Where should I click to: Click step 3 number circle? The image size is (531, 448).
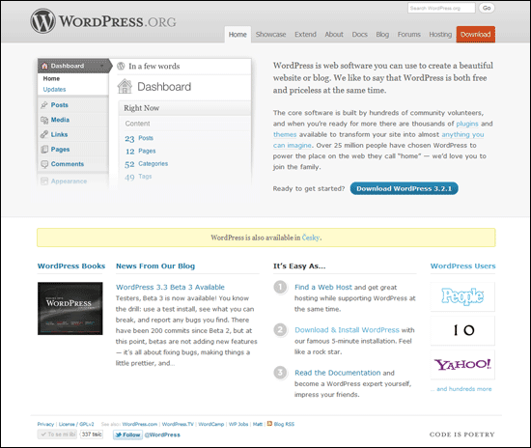click(280, 373)
